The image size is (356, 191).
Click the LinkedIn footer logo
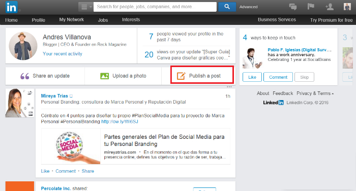(274, 103)
